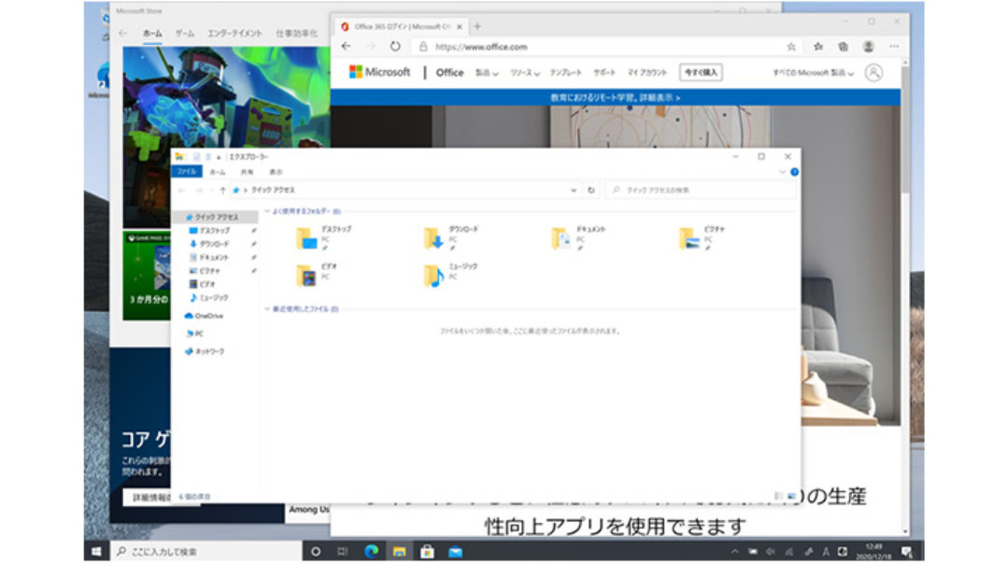Screen dimensions: 1007x566
Task: Go back in the Edge browser
Action: pyautogui.click(x=347, y=47)
